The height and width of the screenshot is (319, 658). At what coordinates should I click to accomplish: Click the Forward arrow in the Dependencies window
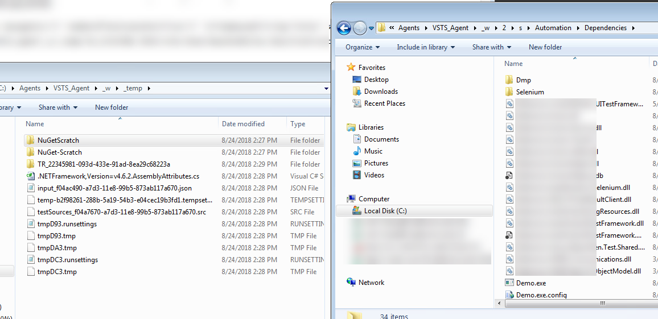pos(359,28)
